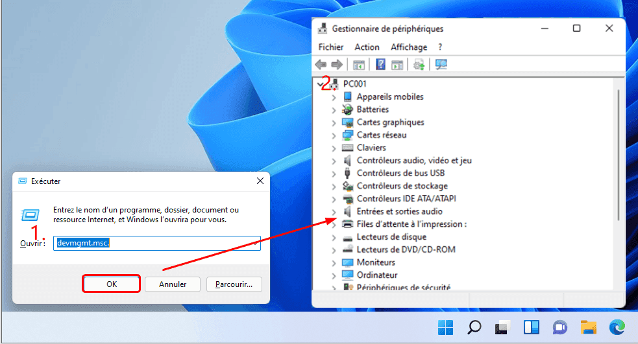Select the Lecteurs de DVD/CD-ROM icon
Viewport: 638px width, 344px height.
[x=347, y=249]
